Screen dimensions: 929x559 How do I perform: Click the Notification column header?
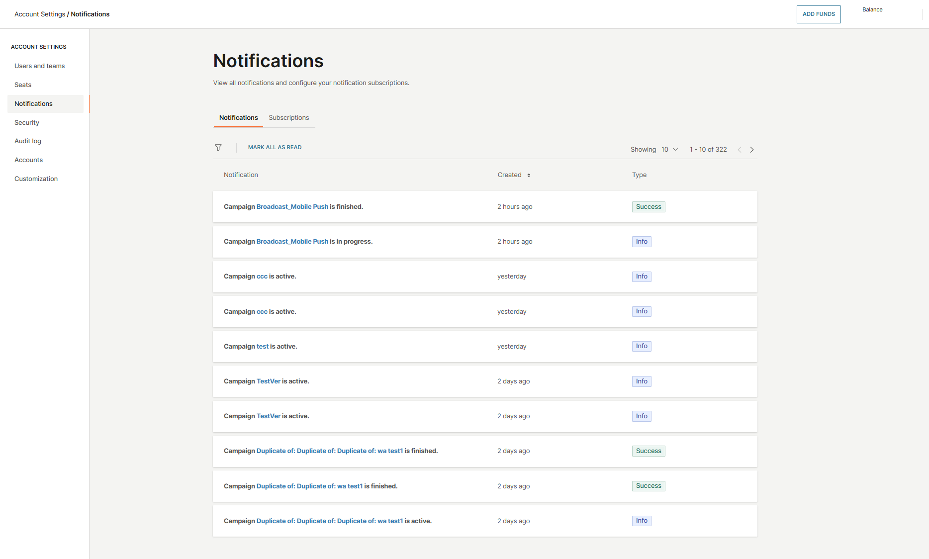click(241, 175)
